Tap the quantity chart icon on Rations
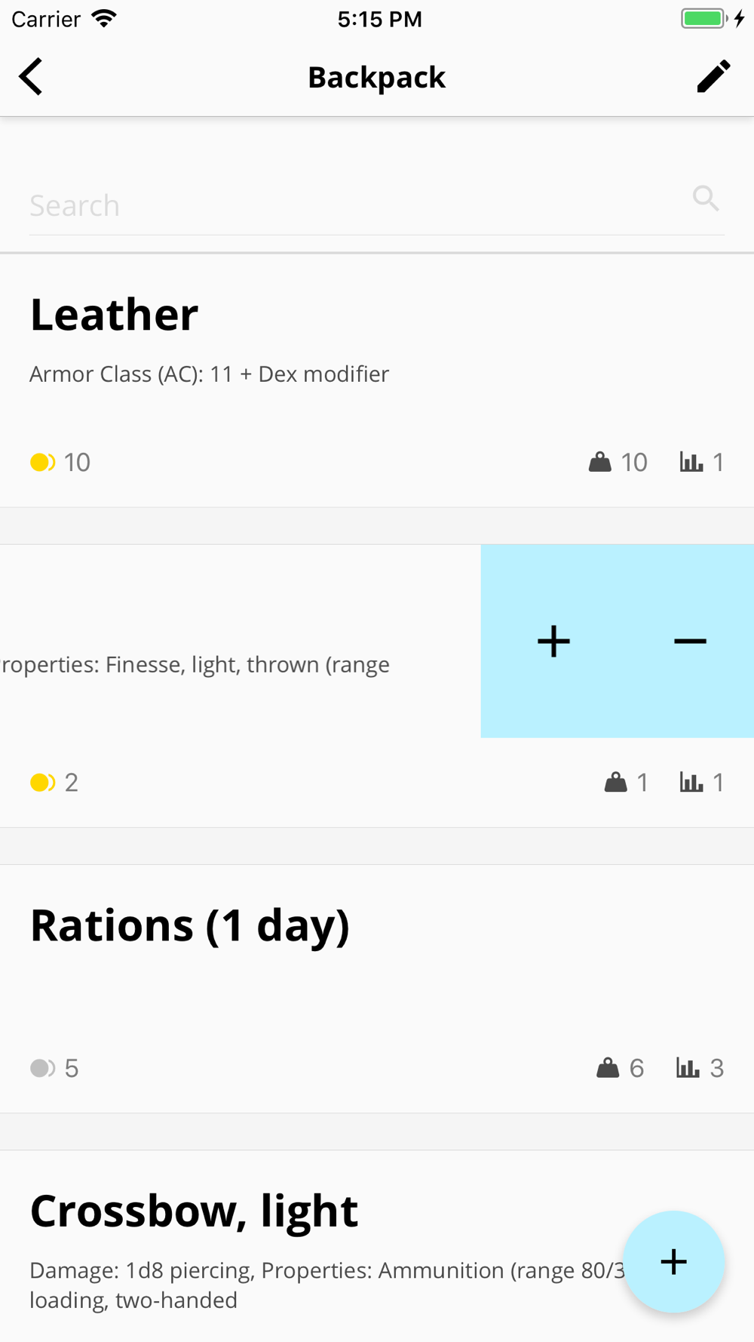Image resolution: width=754 pixels, height=1342 pixels. coord(688,1068)
